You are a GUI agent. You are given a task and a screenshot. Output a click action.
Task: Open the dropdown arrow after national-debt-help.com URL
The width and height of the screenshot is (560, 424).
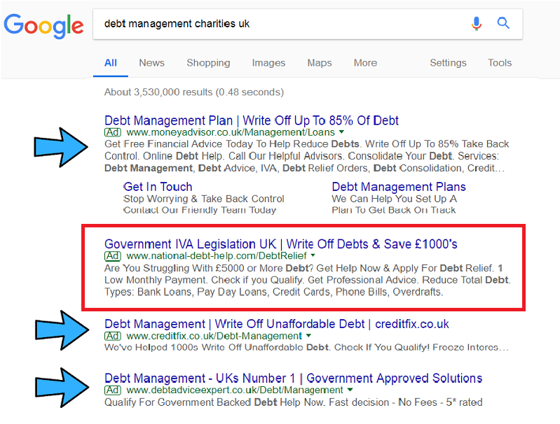click(313, 255)
